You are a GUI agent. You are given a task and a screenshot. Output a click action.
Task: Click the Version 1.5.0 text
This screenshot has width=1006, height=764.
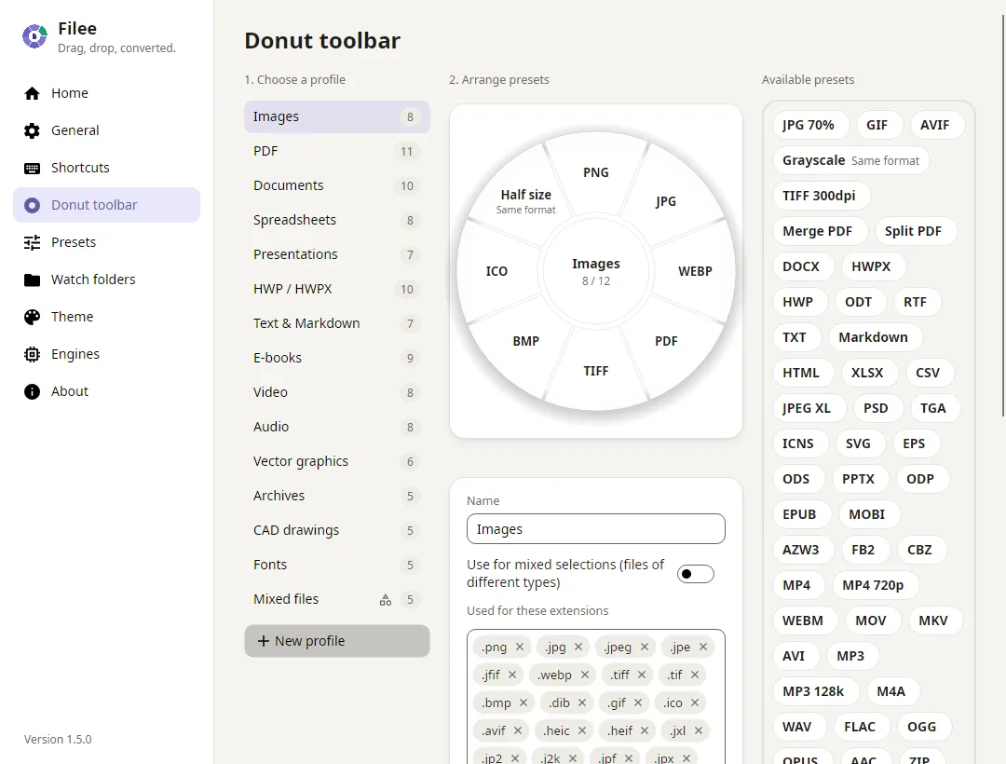coord(58,739)
